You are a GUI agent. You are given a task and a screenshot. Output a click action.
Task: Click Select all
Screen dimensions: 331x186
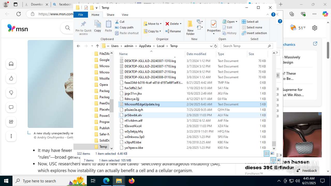(x=250, y=22)
